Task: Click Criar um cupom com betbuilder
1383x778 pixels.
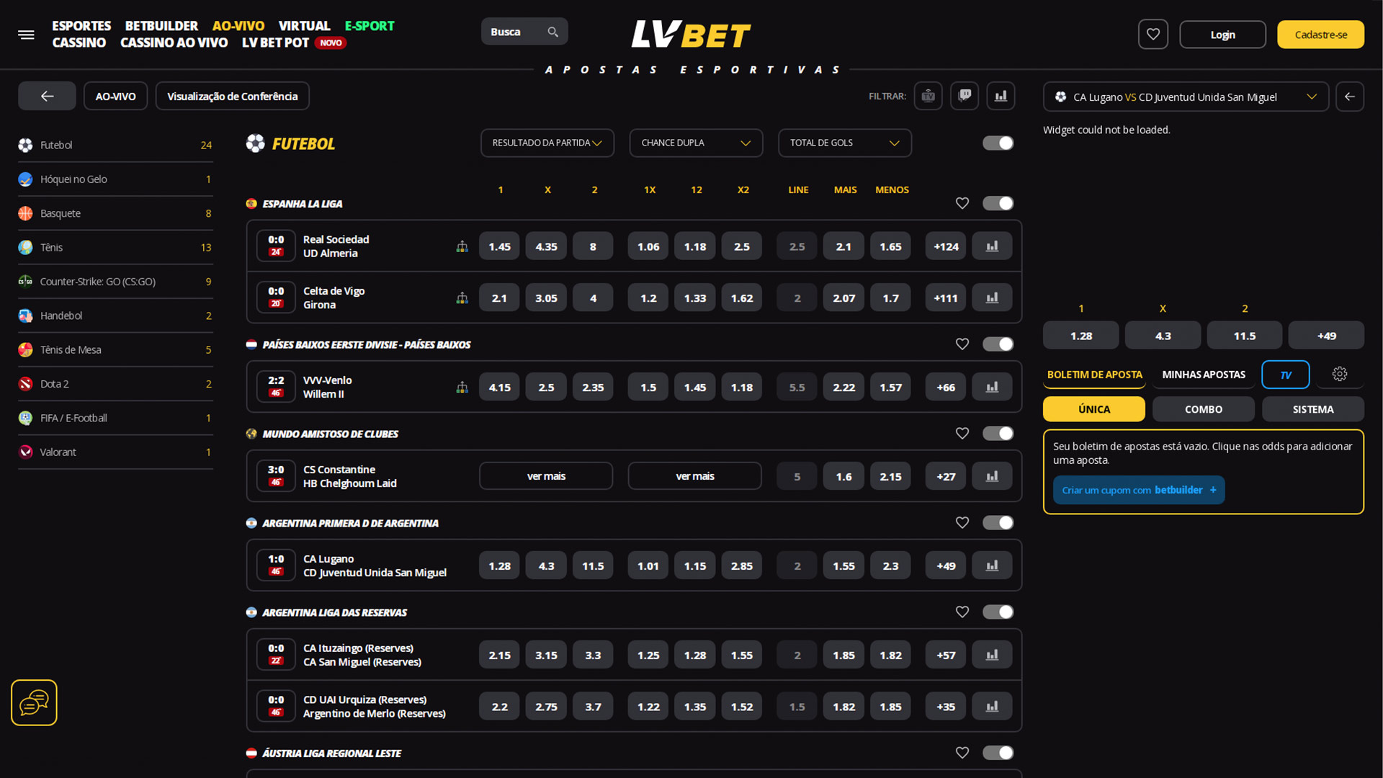Action: [1138, 490]
